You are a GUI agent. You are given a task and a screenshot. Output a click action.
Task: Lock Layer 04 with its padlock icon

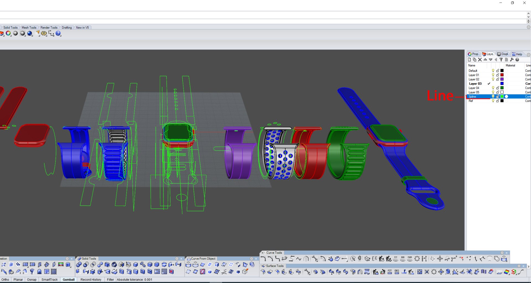pyautogui.click(x=498, y=88)
